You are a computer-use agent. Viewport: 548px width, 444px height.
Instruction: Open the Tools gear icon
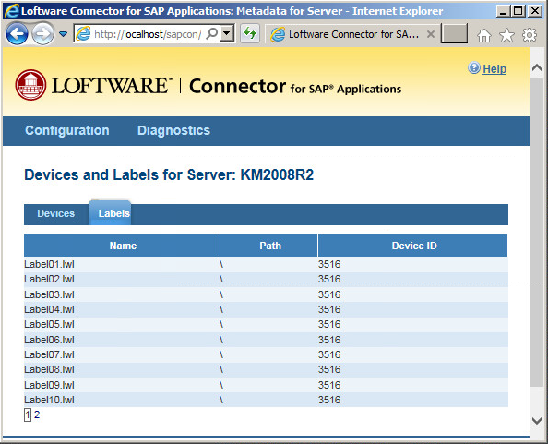[530, 34]
